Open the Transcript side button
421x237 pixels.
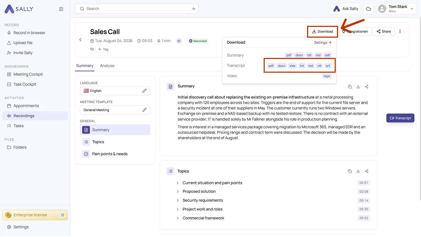point(400,118)
